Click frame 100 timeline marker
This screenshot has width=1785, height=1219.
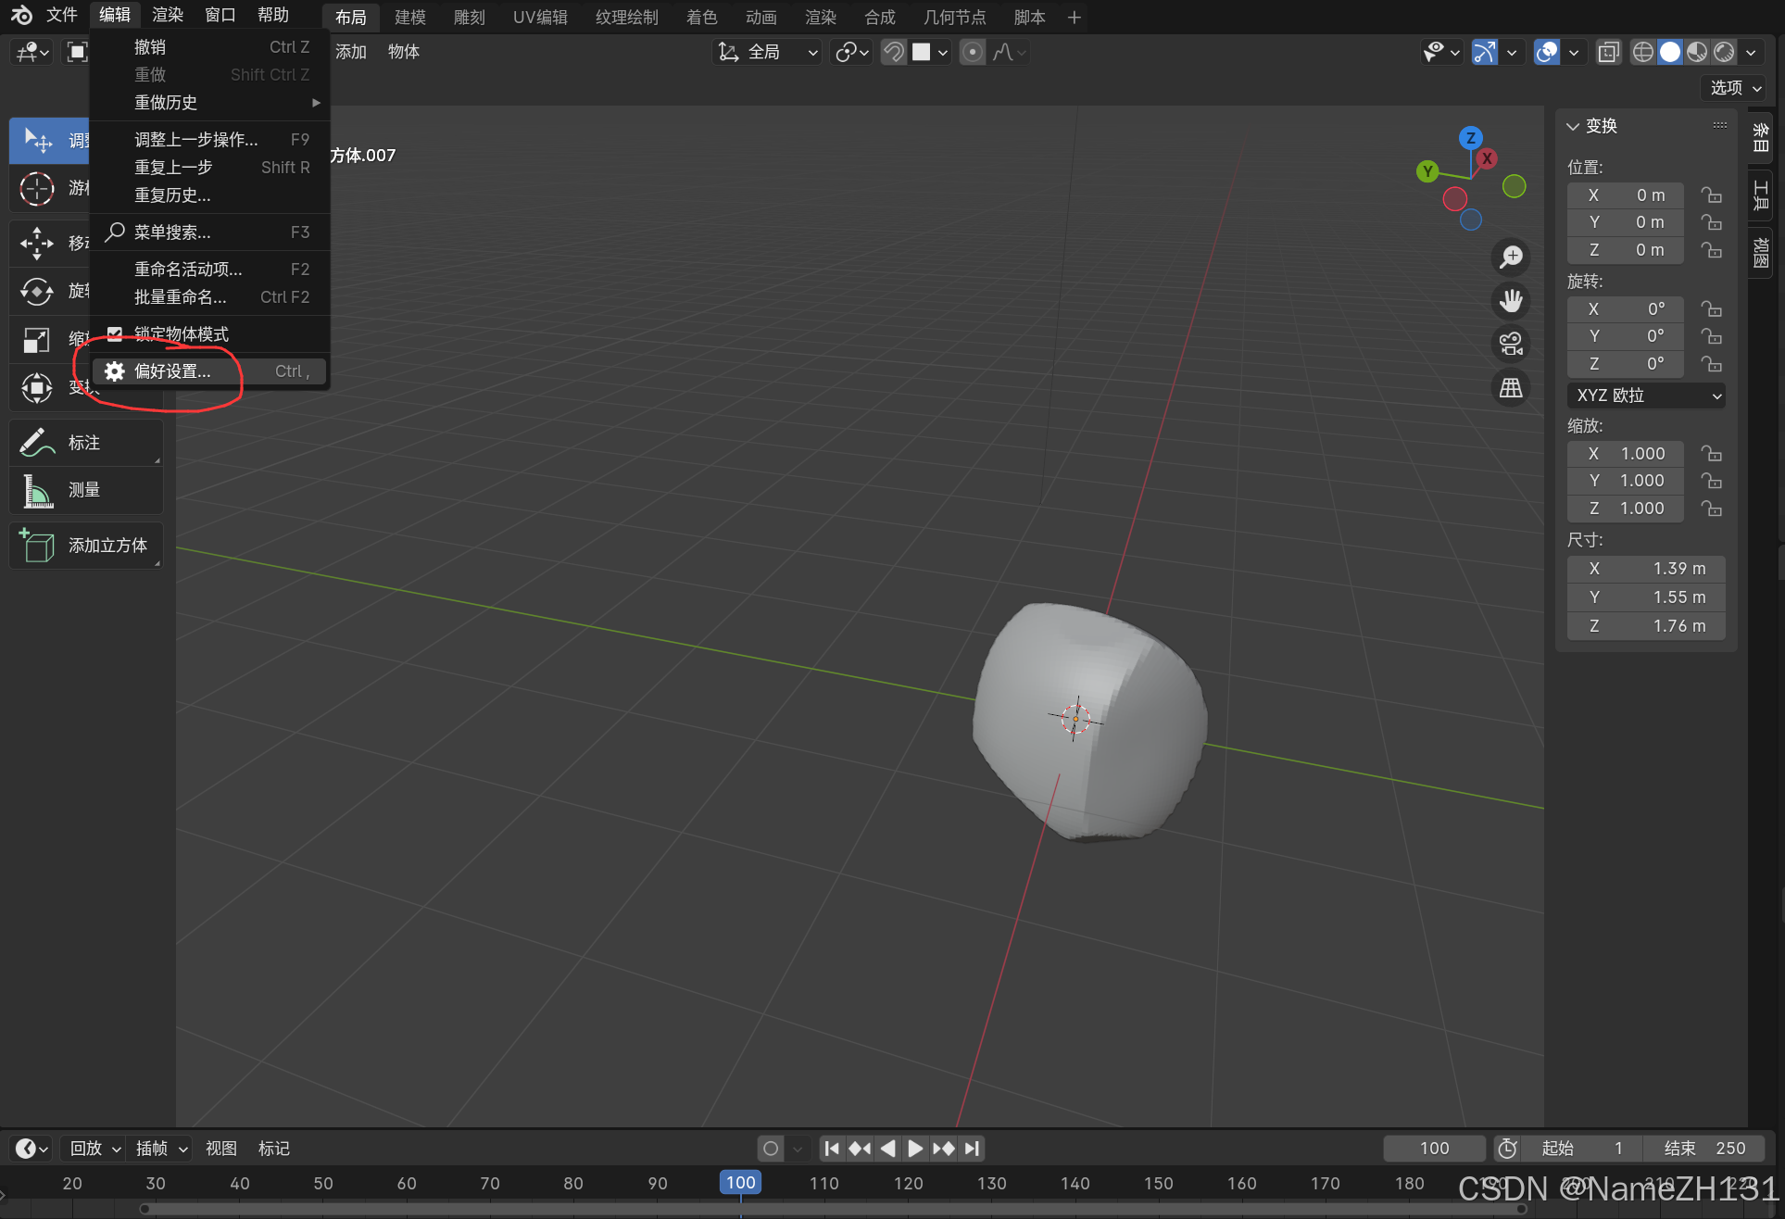[x=740, y=1182]
